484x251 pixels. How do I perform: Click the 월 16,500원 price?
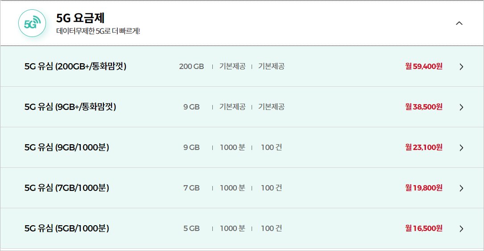click(x=424, y=228)
